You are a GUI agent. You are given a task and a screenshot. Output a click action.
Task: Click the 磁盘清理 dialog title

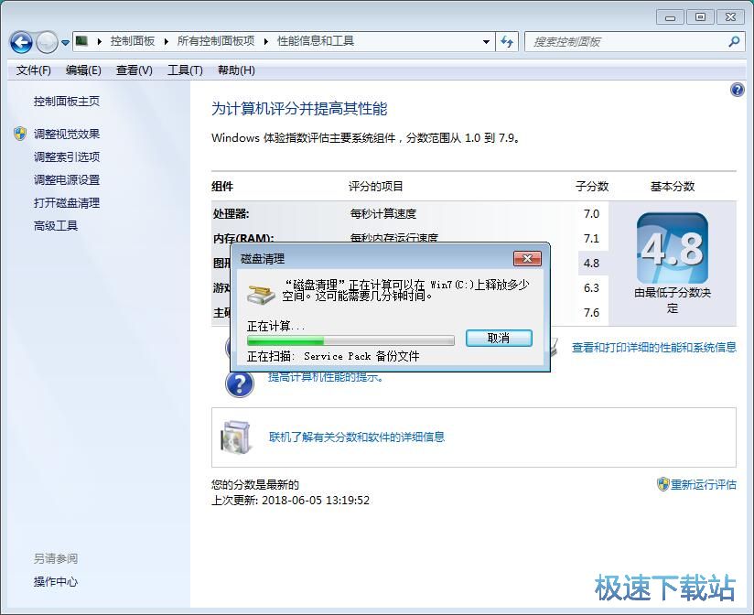click(x=263, y=259)
